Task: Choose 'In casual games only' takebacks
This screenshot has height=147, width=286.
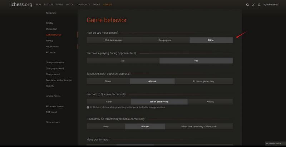Action: 203,81
